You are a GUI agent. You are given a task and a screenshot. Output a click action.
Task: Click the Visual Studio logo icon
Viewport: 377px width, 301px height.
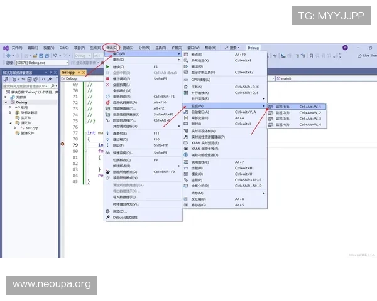point(6,48)
